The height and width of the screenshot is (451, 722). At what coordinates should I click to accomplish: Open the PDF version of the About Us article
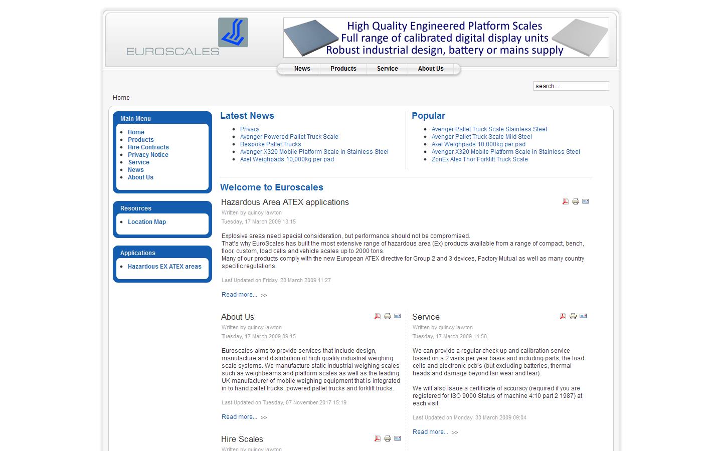click(x=377, y=316)
